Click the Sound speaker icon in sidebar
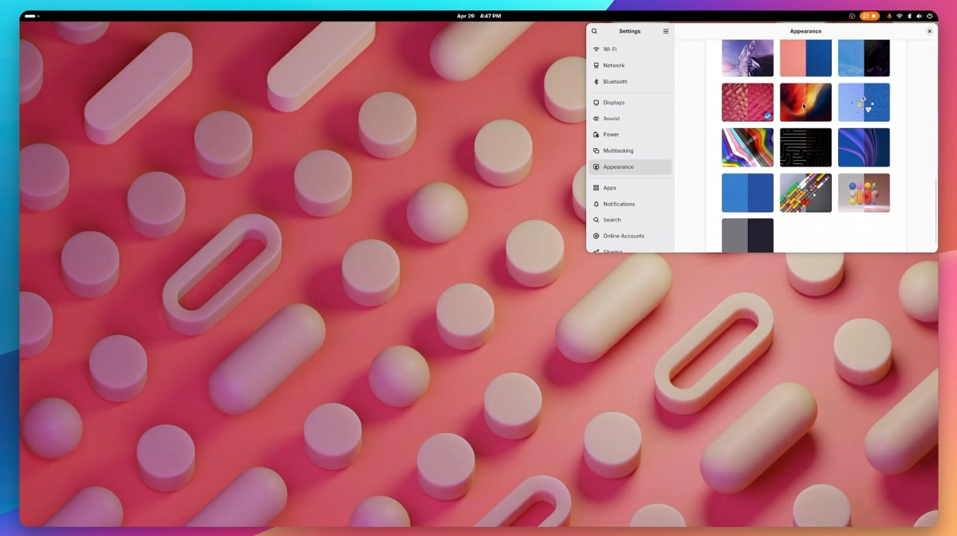The image size is (957, 536). (x=597, y=119)
